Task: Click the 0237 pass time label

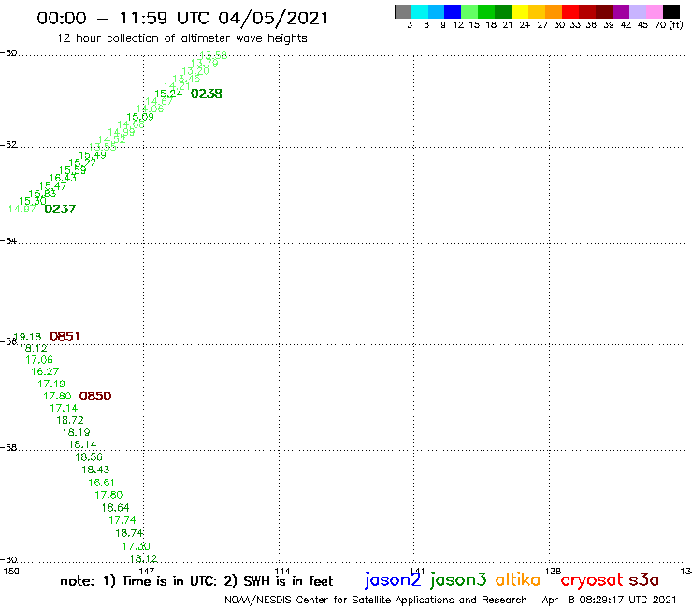Action: pos(60,209)
